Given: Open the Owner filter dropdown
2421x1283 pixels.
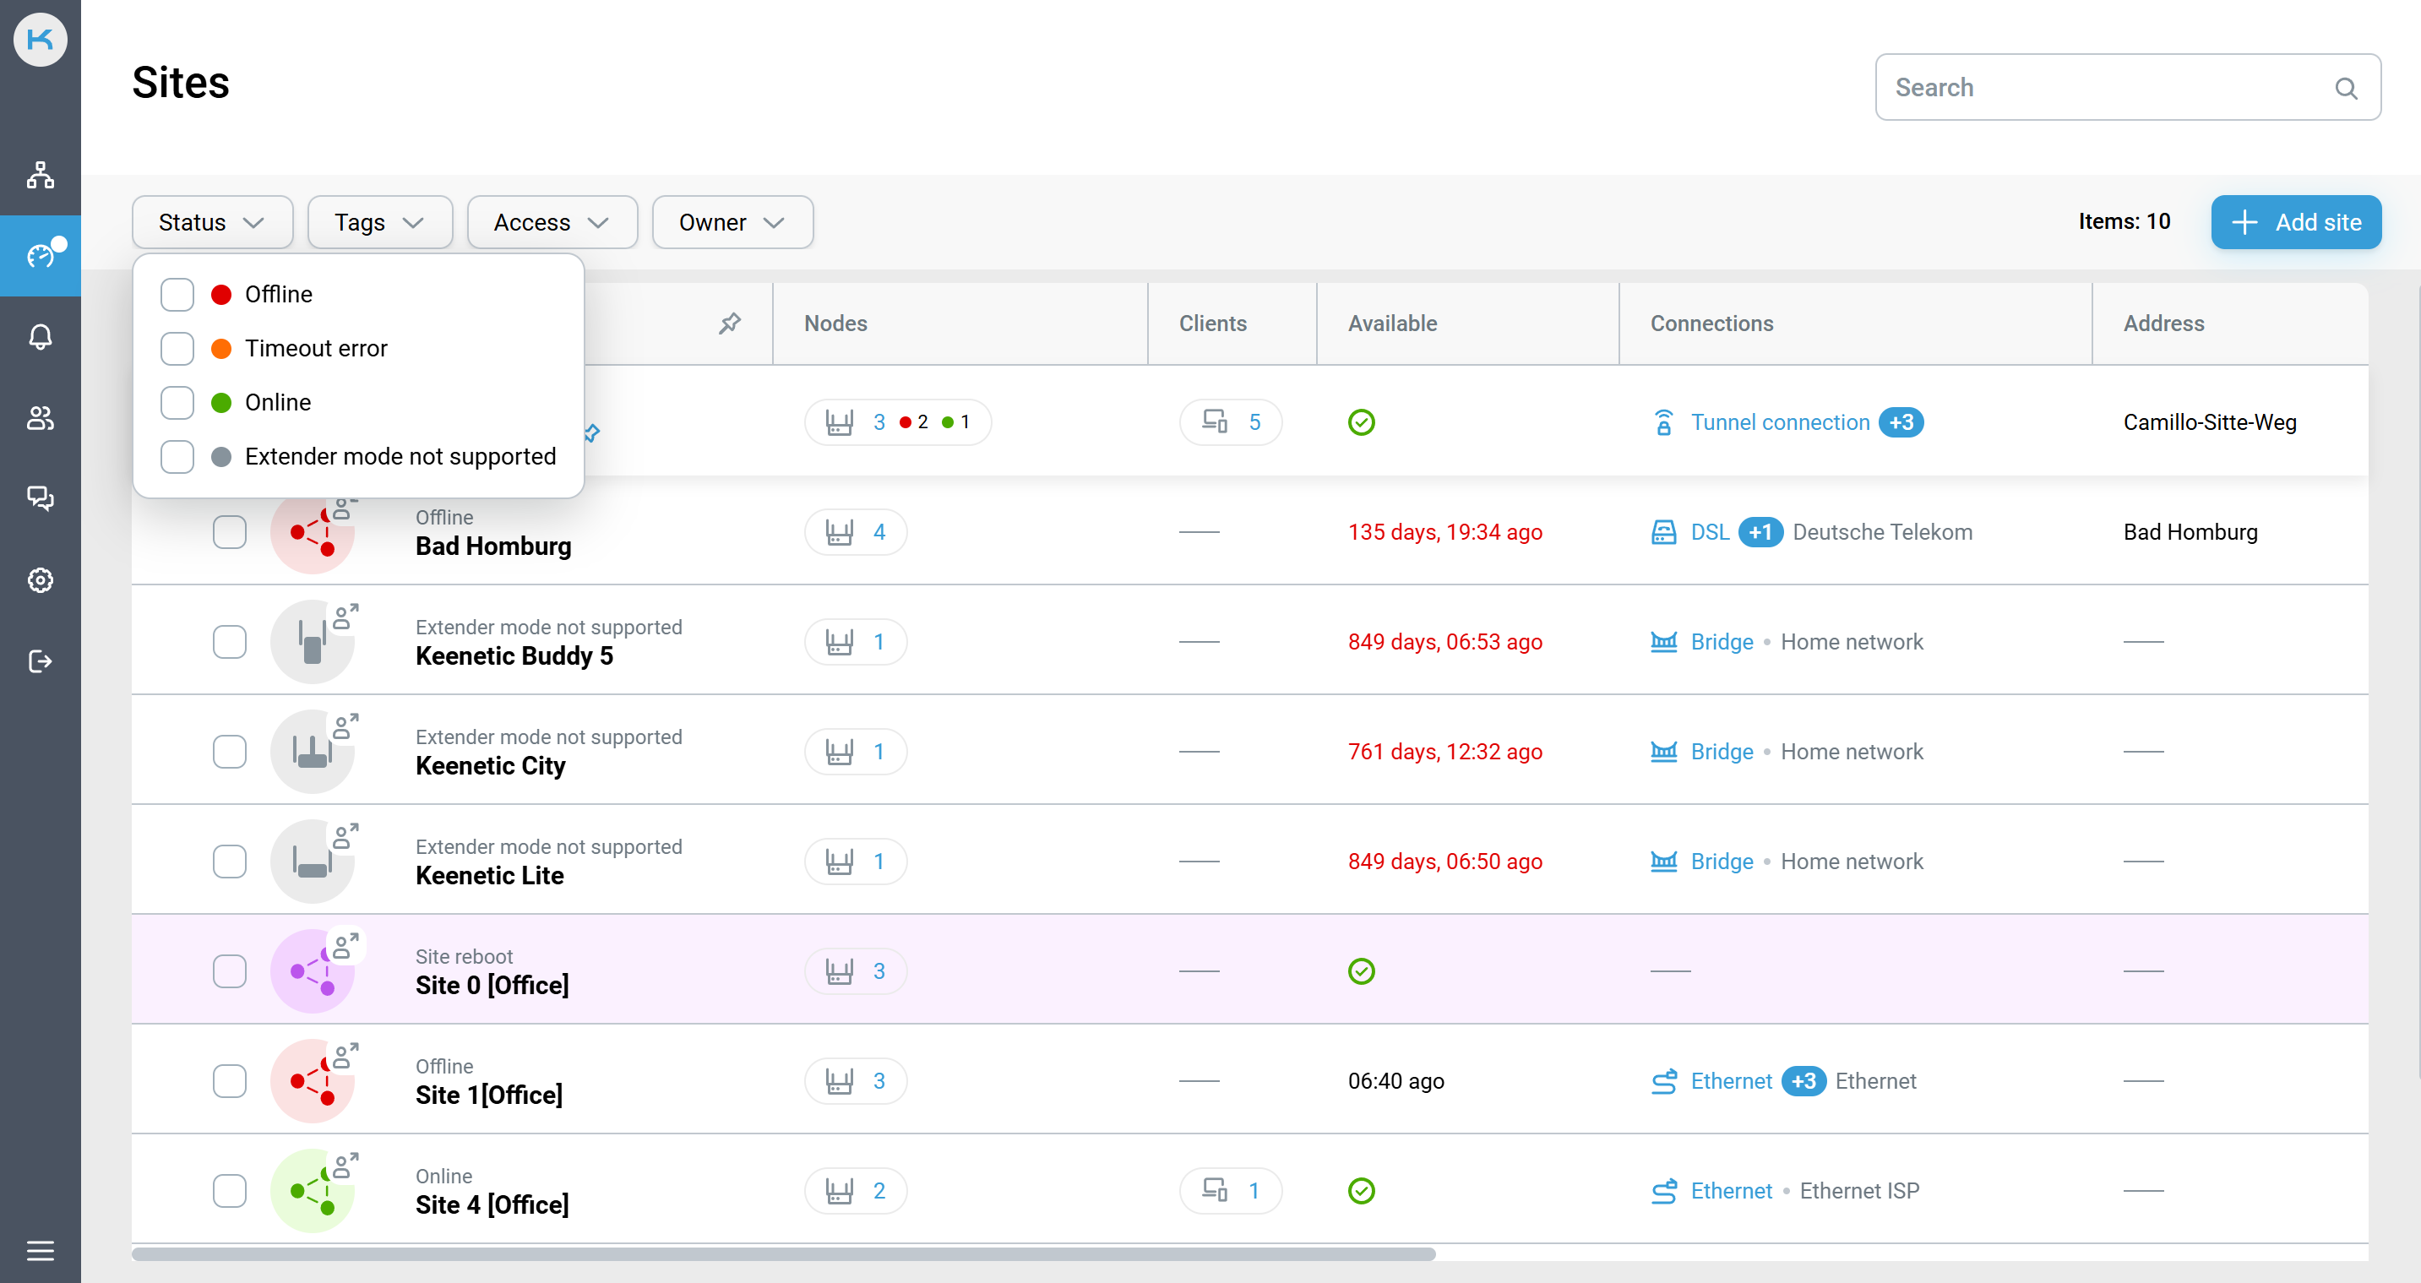Looking at the screenshot, I should click(x=732, y=222).
